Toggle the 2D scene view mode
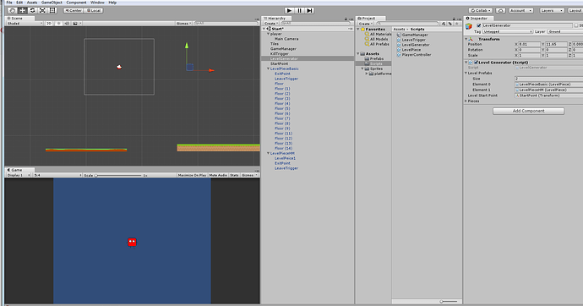The width and height of the screenshot is (583, 306). pos(49,24)
